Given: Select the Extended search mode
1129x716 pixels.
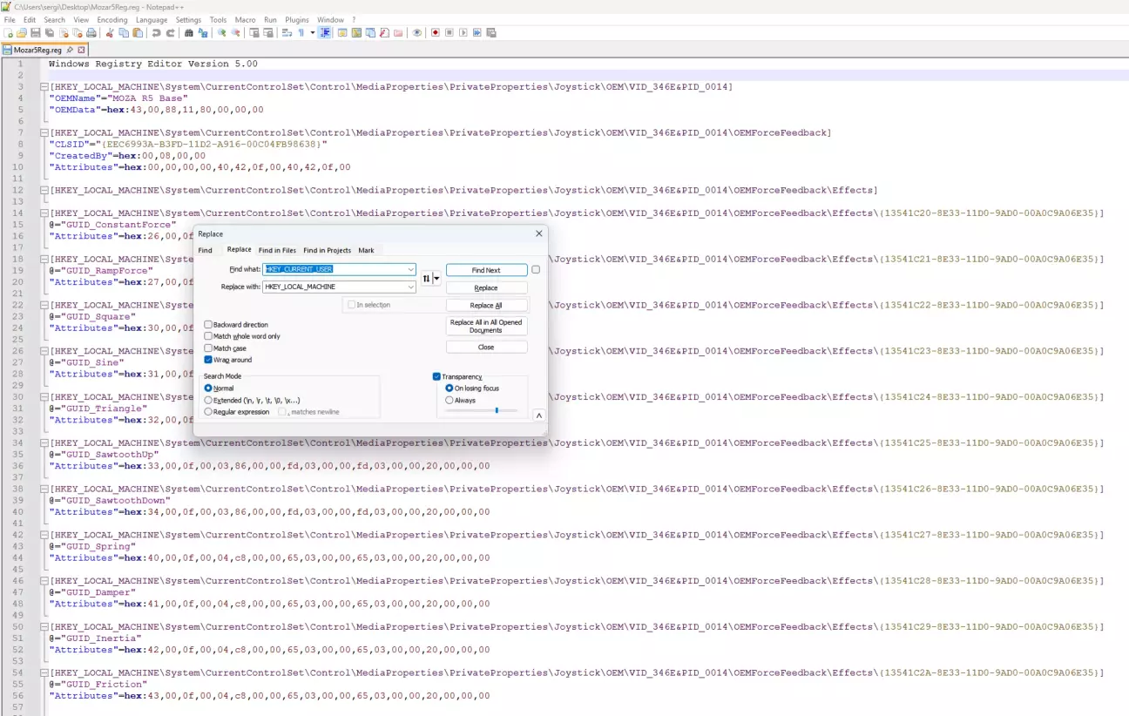Looking at the screenshot, I should (208, 400).
